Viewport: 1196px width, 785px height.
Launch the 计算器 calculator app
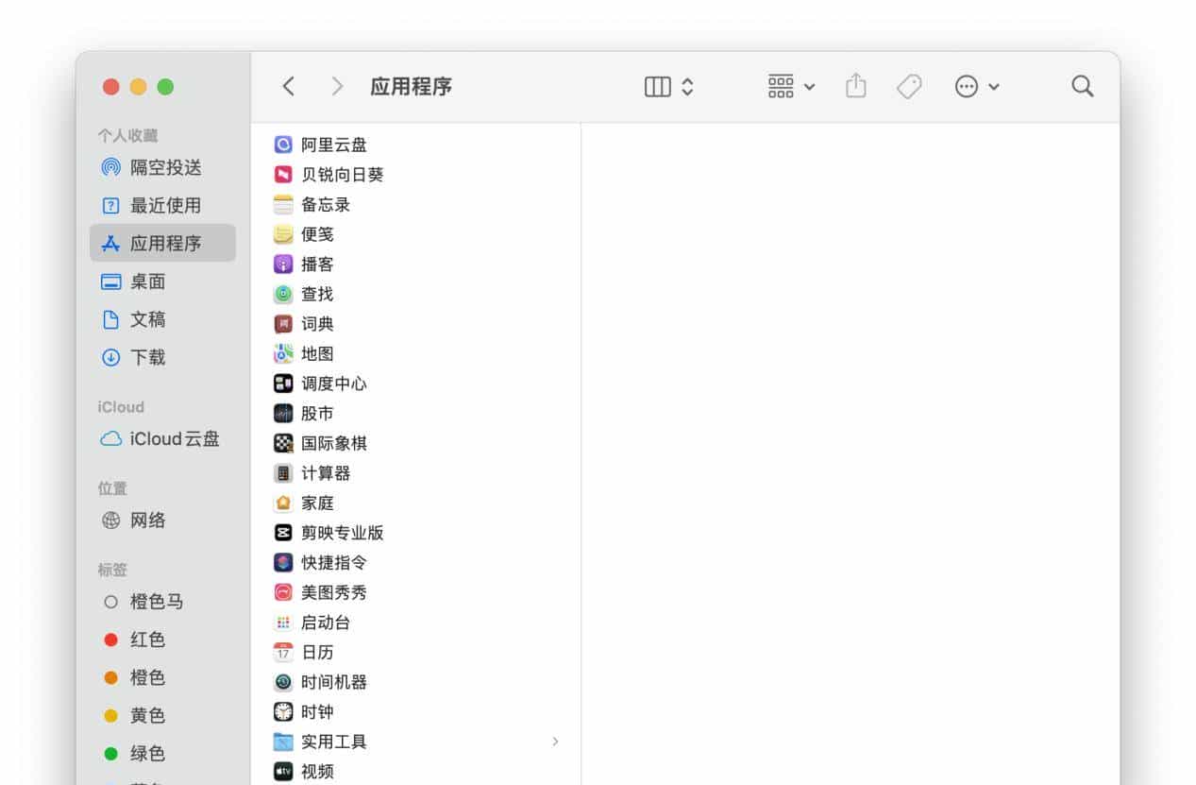(x=325, y=472)
